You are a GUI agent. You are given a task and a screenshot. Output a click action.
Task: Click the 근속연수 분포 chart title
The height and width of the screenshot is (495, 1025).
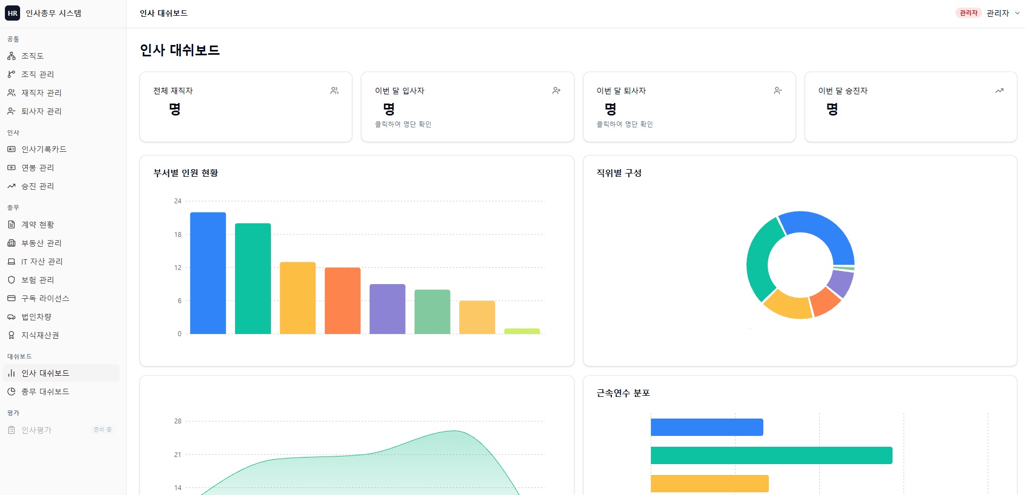(623, 393)
